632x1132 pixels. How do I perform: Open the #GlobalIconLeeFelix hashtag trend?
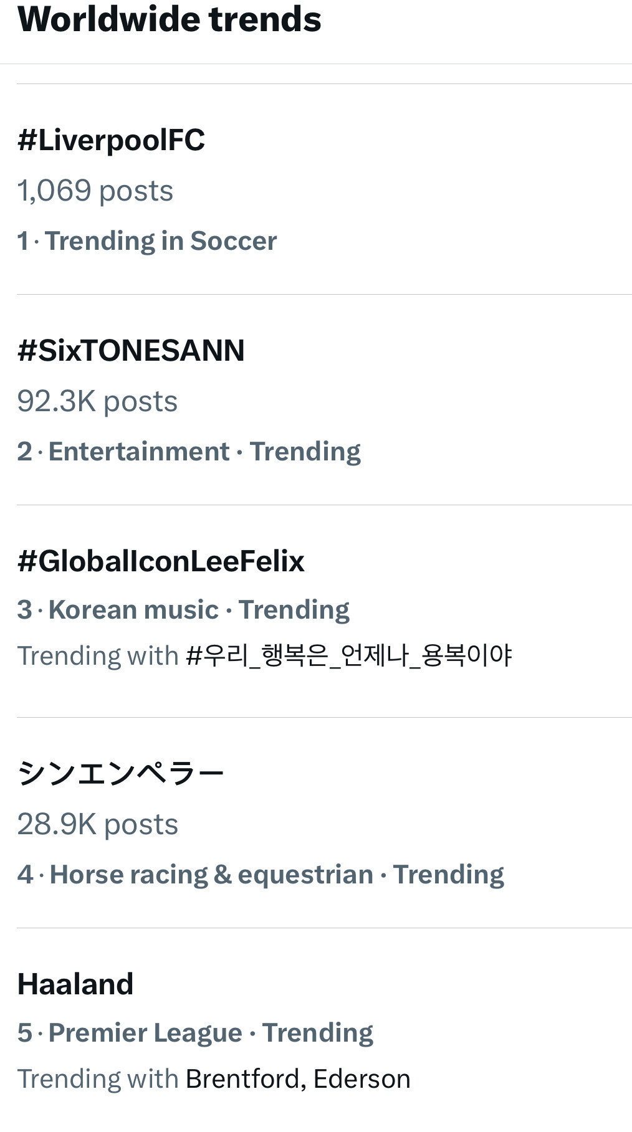[x=161, y=561]
